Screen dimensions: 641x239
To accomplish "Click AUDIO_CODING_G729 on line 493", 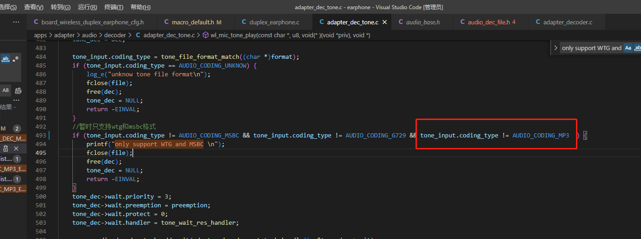I will click(375, 135).
